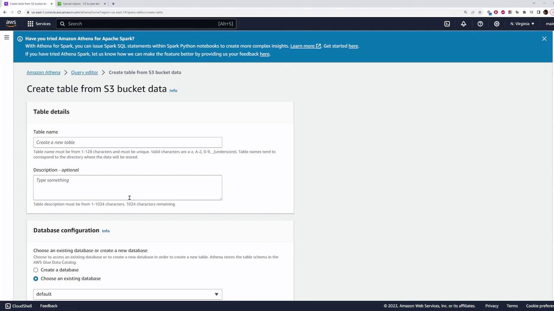Open the Feedback button in footer
This screenshot has height=311, width=554.
tap(48, 306)
